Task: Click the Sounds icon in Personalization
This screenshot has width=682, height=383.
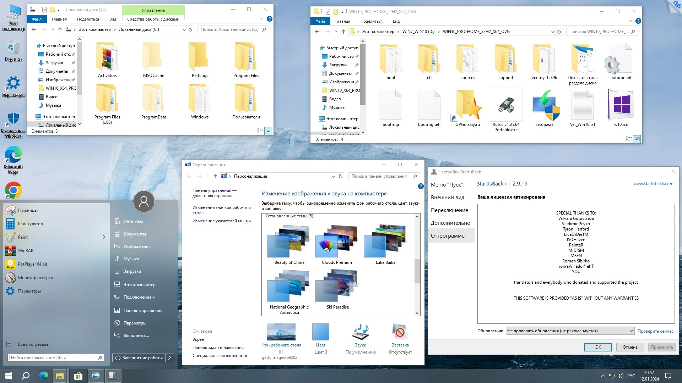Action: coord(360,332)
